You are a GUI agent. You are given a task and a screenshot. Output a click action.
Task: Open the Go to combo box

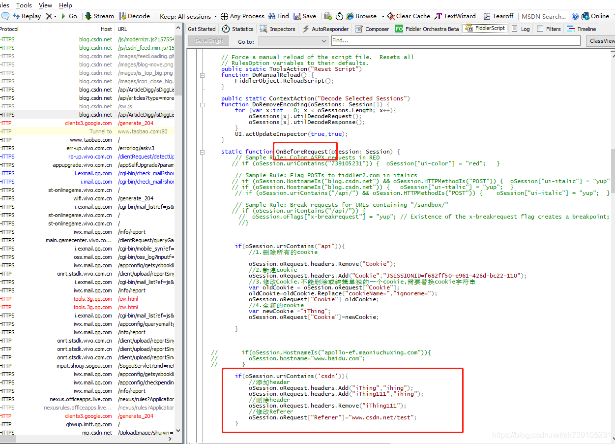(293, 41)
